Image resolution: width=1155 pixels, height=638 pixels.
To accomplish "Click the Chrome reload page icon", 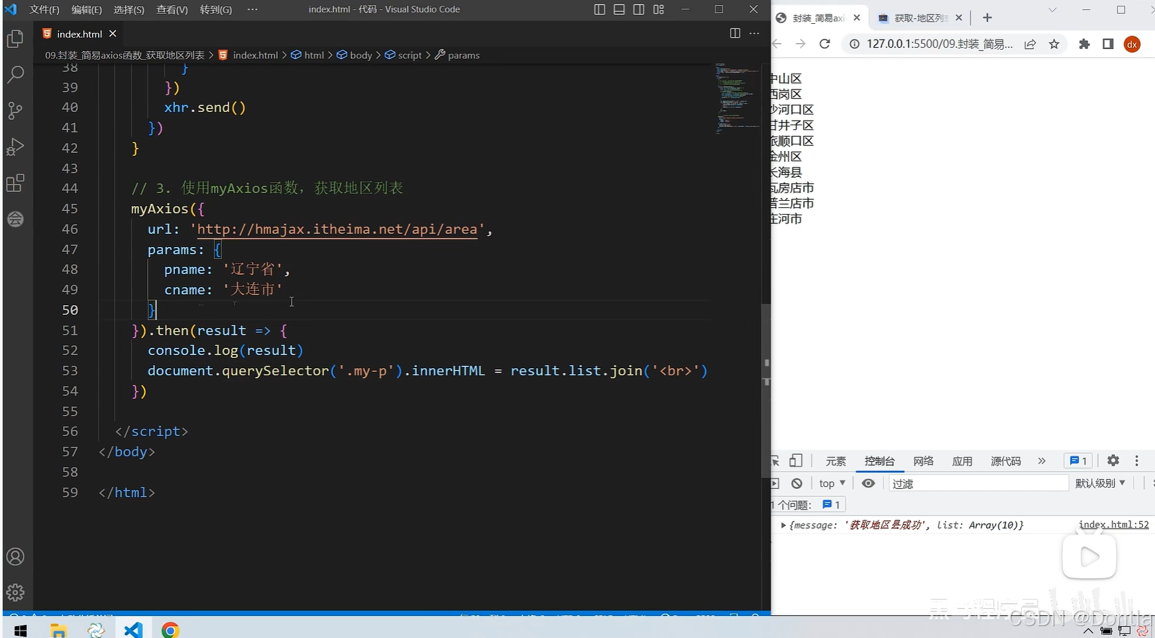I will tap(824, 44).
